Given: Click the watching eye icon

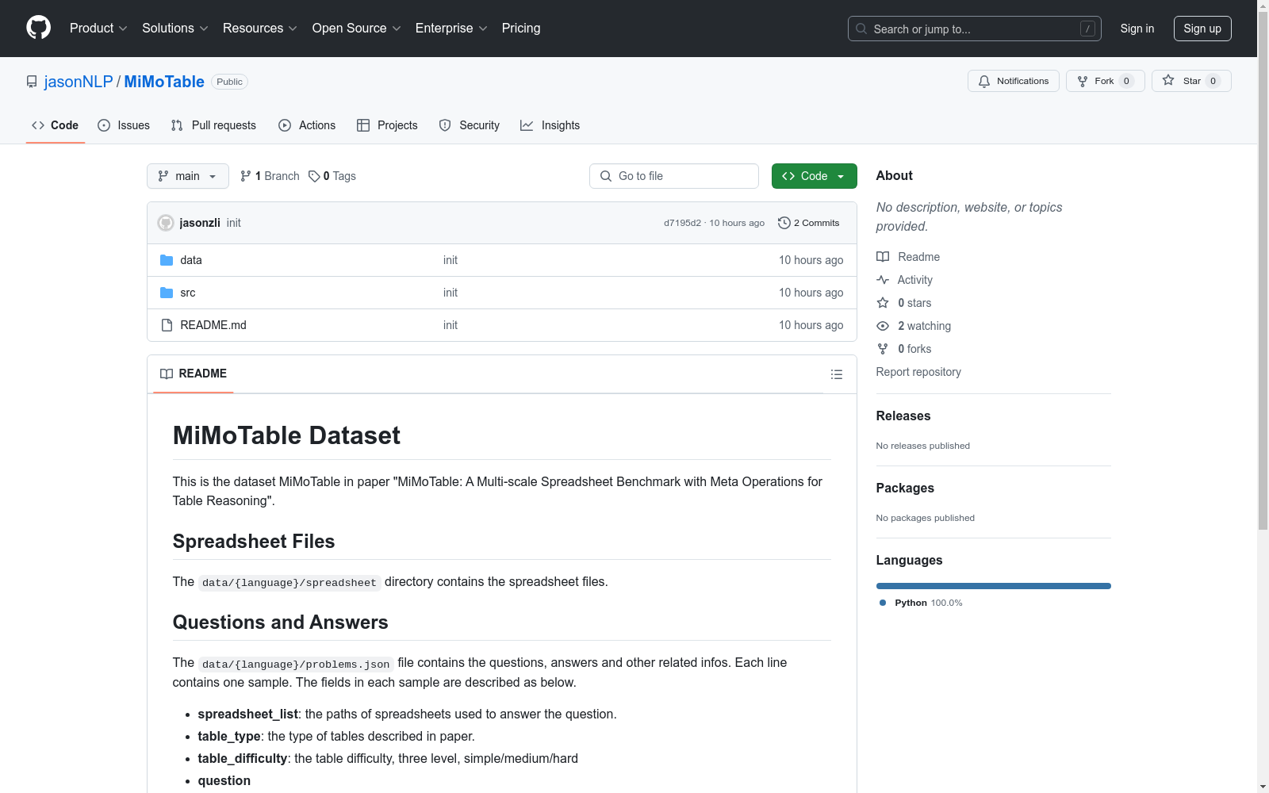Looking at the screenshot, I should 883,326.
